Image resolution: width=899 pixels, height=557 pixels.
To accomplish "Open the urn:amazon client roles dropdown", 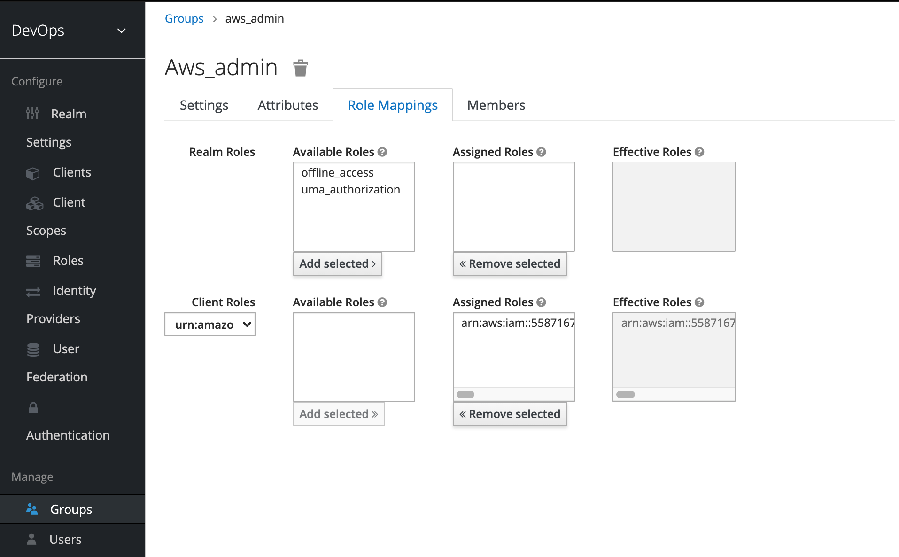I will (210, 325).
